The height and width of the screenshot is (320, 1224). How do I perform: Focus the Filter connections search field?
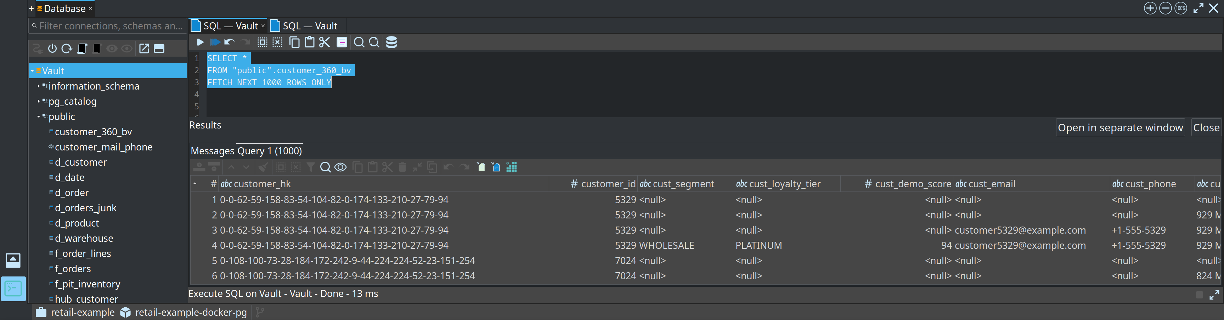point(108,26)
